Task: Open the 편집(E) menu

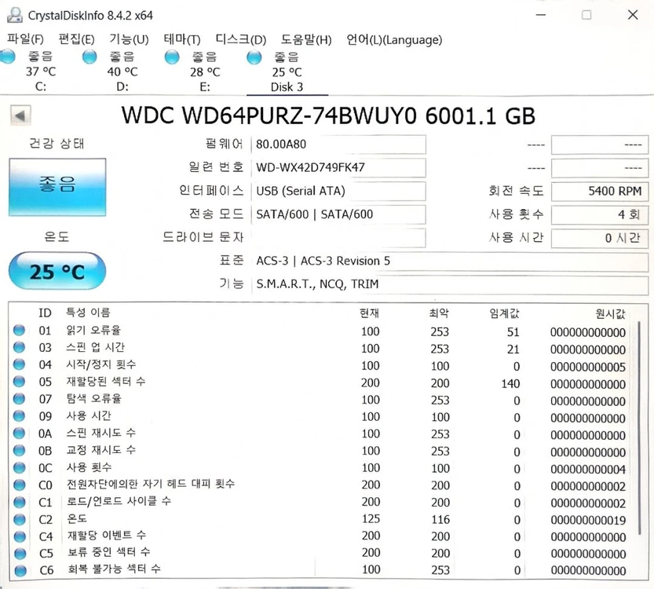Action: [76, 39]
